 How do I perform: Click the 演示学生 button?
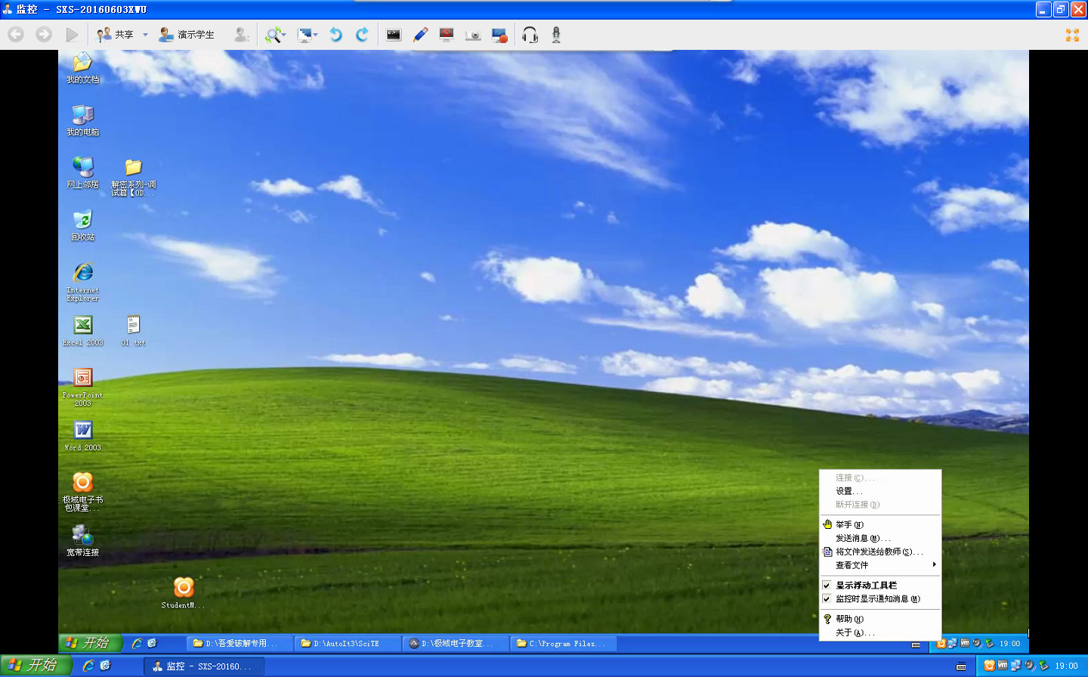pyautogui.click(x=187, y=35)
